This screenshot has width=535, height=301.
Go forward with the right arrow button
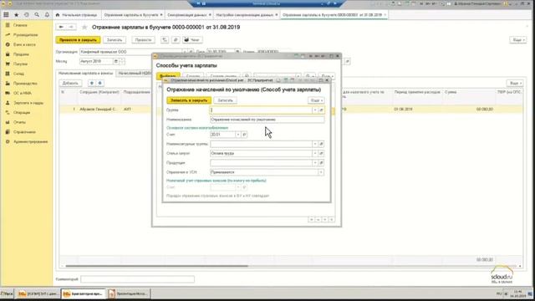(71, 27)
